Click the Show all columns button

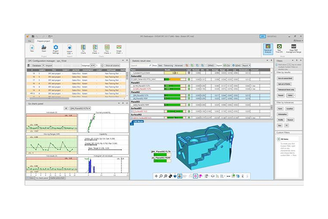(x=112, y=66)
